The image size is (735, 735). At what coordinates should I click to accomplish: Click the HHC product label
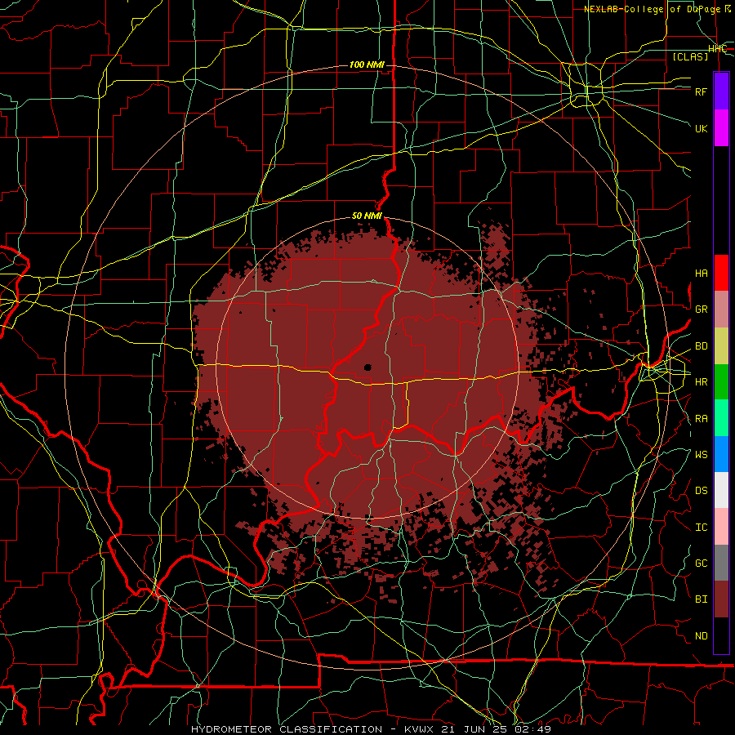click(717, 49)
